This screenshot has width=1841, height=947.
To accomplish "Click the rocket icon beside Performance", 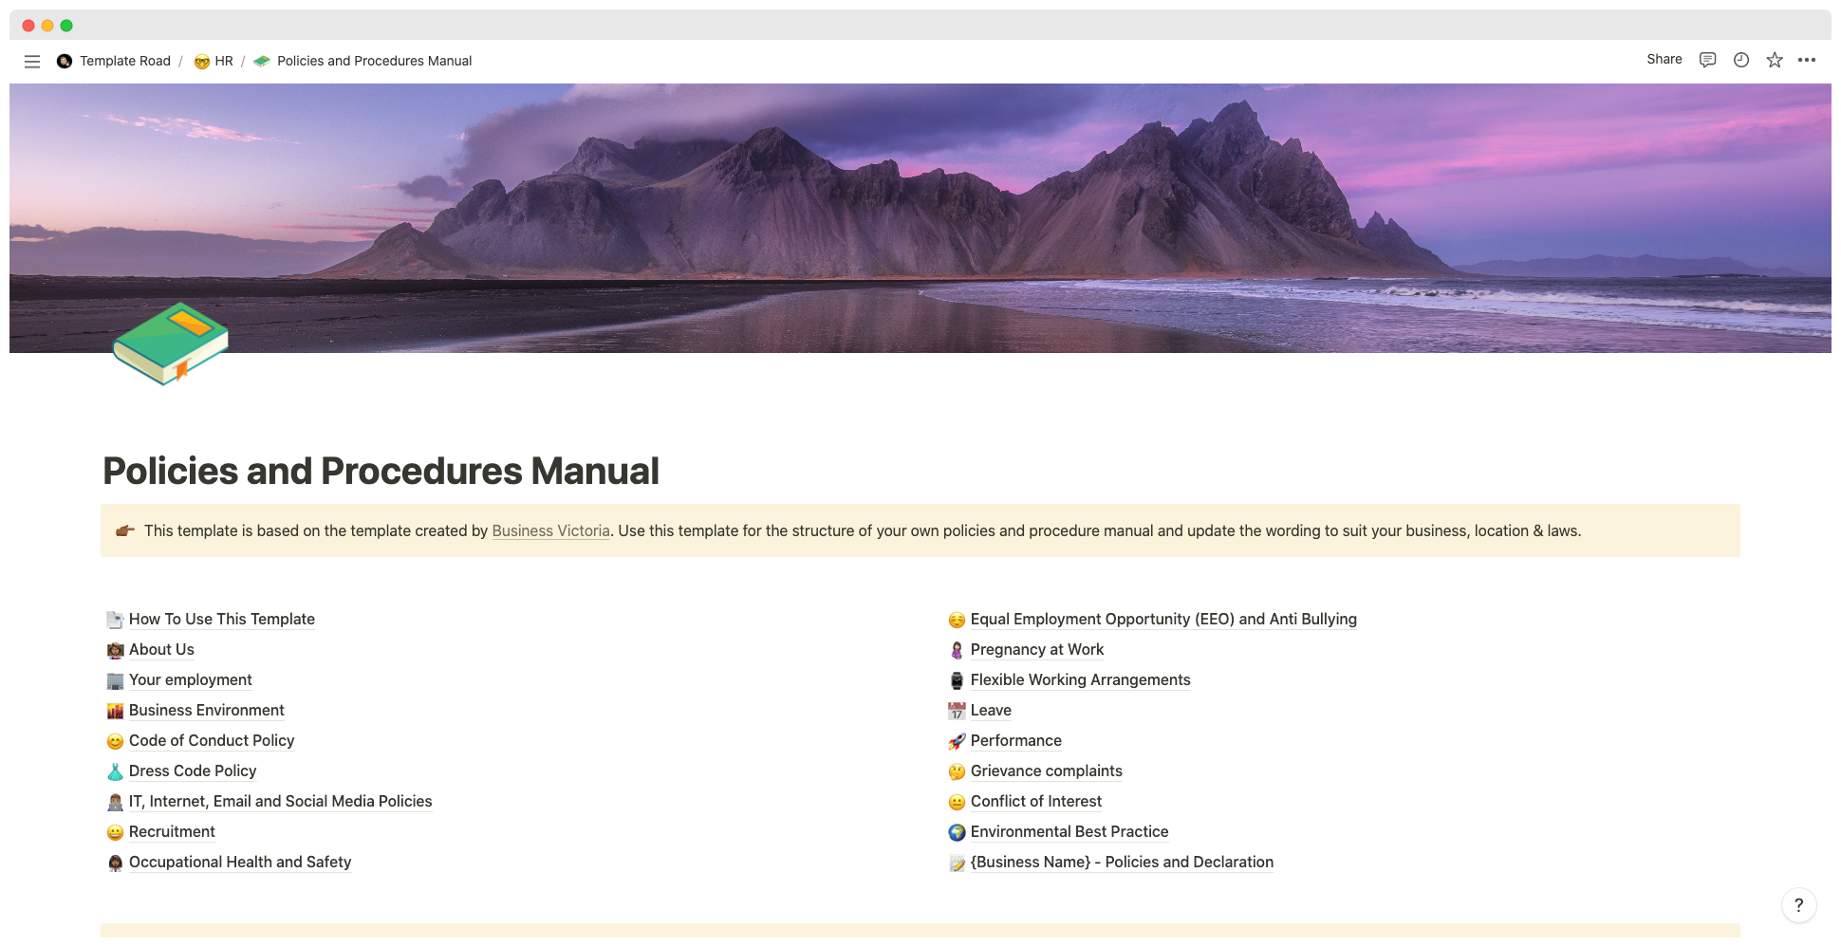I will (957, 741).
